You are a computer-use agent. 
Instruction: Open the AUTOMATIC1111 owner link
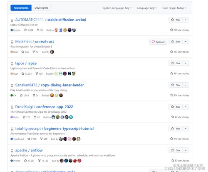point(30,20)
